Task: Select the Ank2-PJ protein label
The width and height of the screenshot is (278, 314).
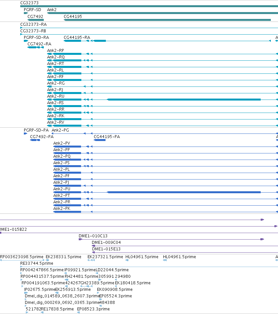Action: [x=61, y=182]
